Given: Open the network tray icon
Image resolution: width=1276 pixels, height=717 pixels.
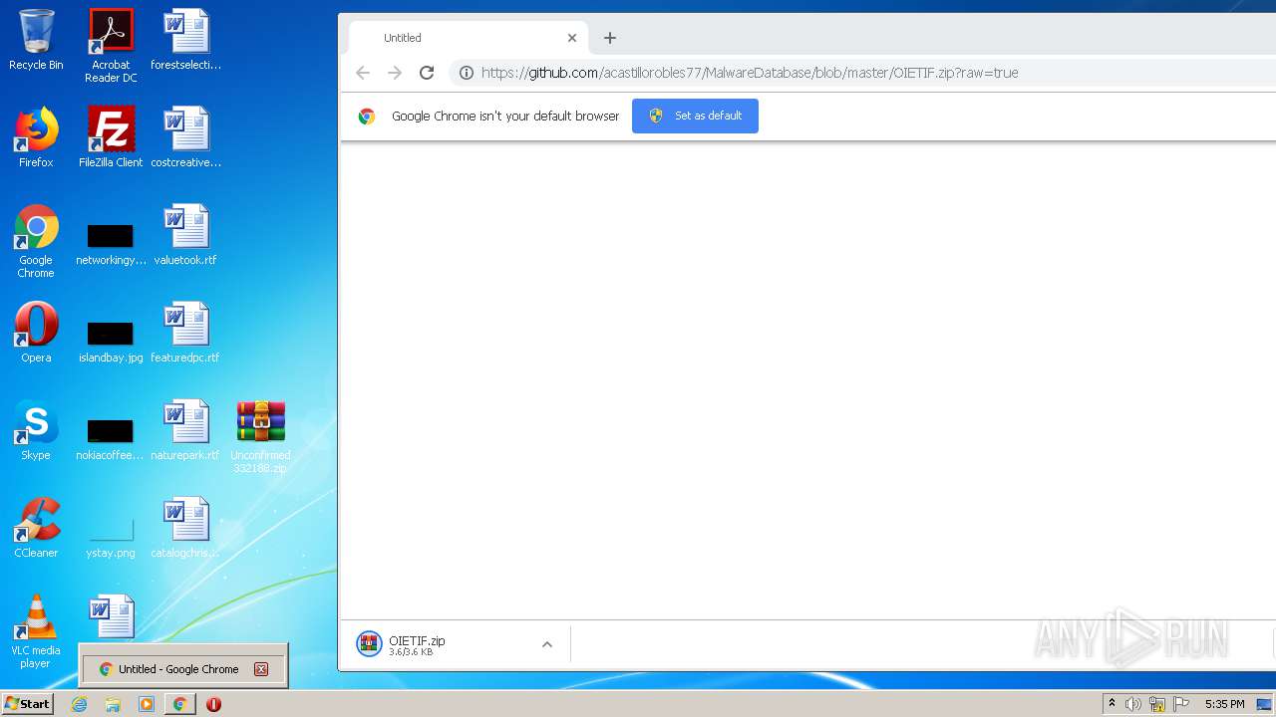Looking at the screenshot, I should (1157, 704).
